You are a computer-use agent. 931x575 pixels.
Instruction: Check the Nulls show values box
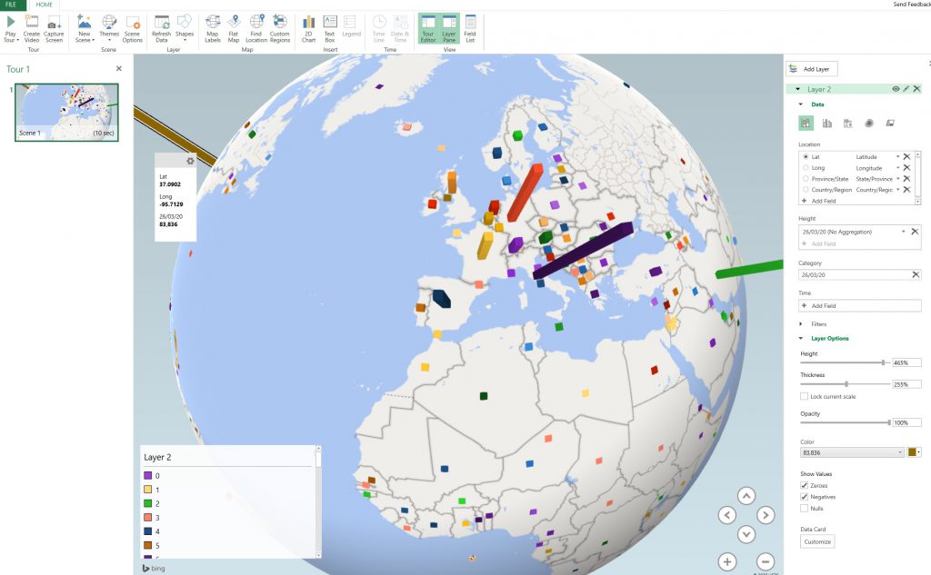[x=804, y=508]
